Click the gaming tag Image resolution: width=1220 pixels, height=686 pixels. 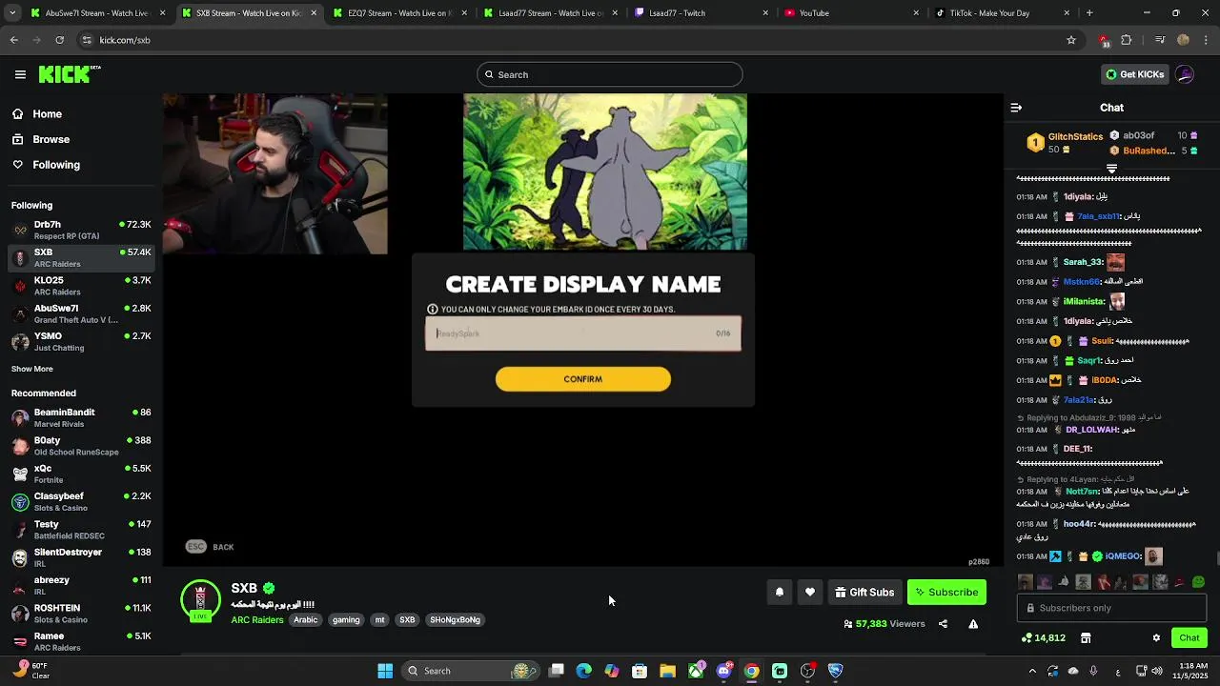point(346,620)
